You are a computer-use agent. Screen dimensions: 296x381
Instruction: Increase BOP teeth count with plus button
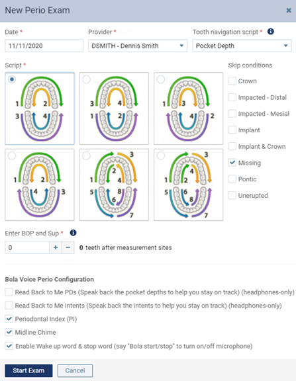(x=56, y=247)
